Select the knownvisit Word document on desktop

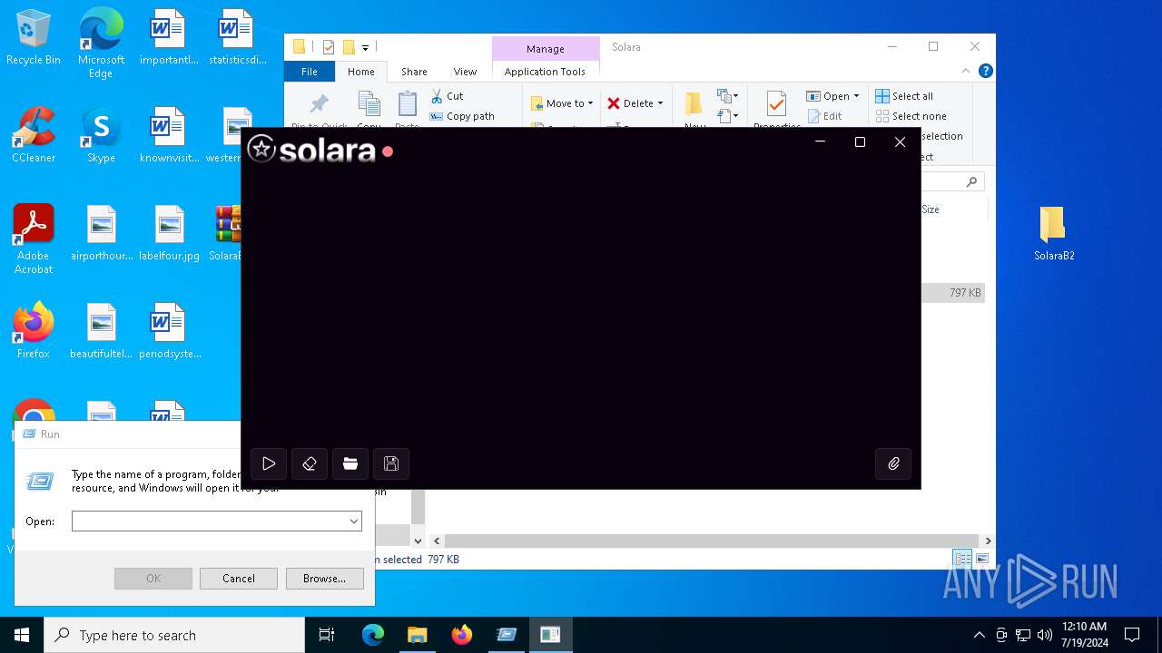click(169, 136)
